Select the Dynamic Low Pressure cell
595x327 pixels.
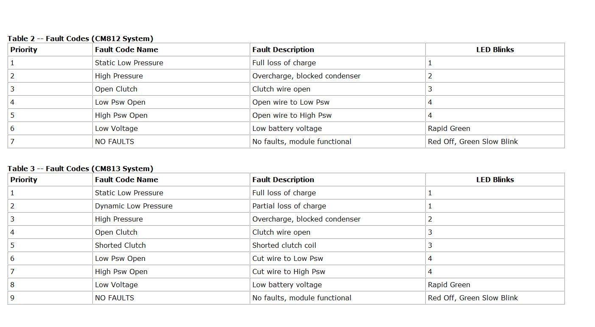pos(171,206)
